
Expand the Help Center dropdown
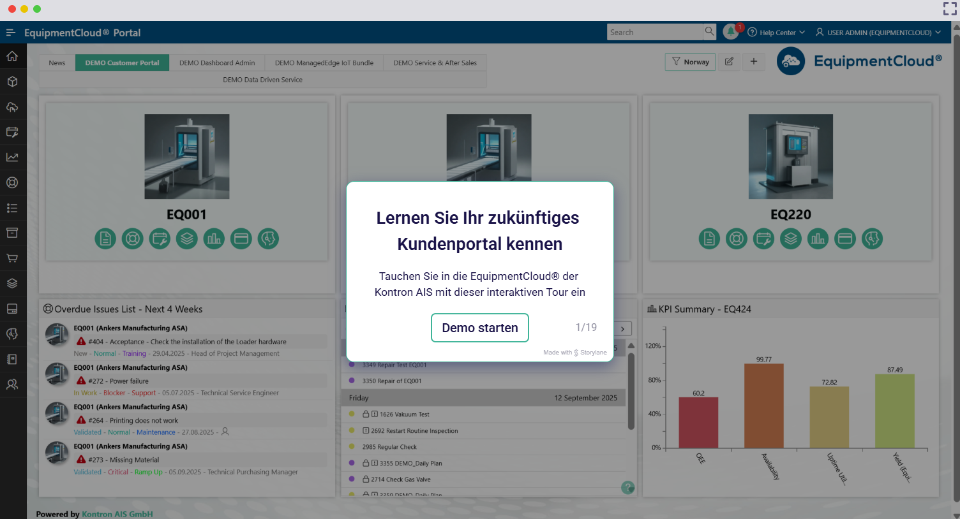click(776, 33)
